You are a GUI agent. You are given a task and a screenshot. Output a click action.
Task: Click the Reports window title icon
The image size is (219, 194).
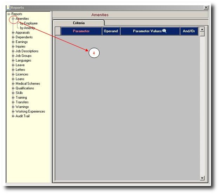(8, 7)
